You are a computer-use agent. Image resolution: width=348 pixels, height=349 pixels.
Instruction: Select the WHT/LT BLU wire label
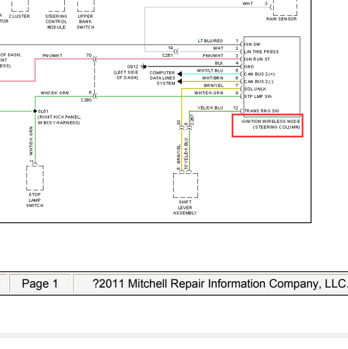(x=210, y=71)
